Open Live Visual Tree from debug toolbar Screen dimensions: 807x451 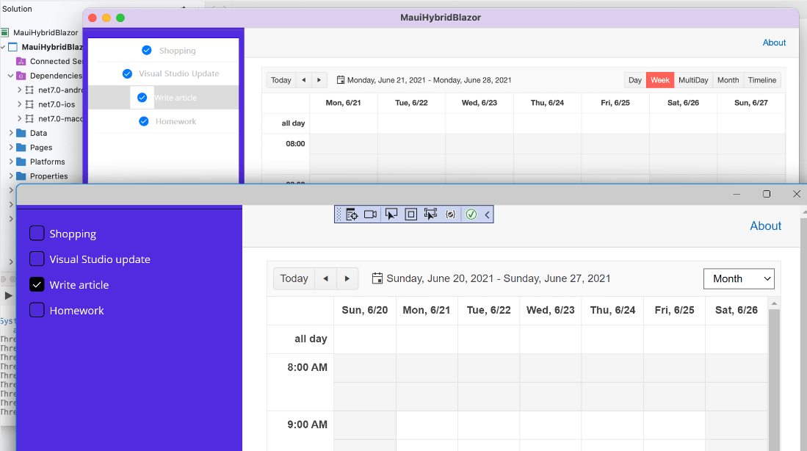pyautogui.click(x=352, y=214)
